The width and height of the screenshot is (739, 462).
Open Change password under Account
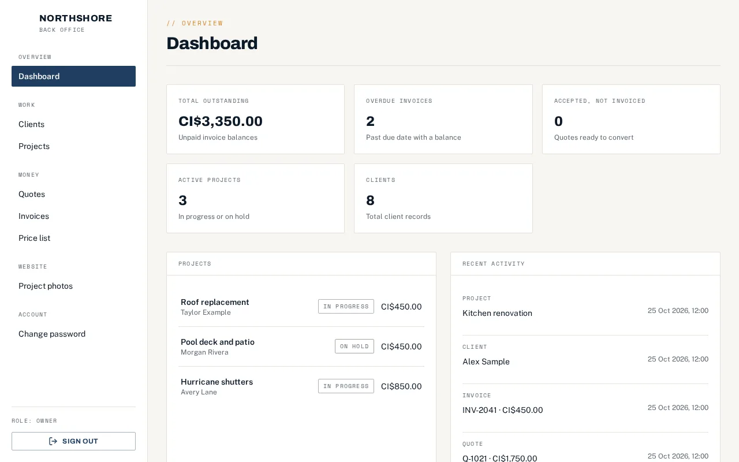point(73,334)
